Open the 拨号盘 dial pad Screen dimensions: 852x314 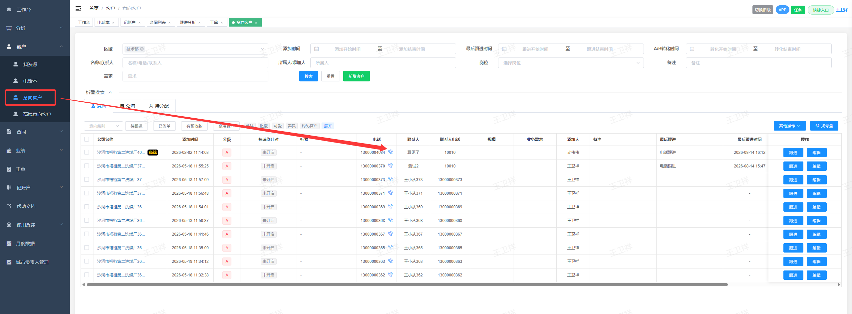point(824,126)
